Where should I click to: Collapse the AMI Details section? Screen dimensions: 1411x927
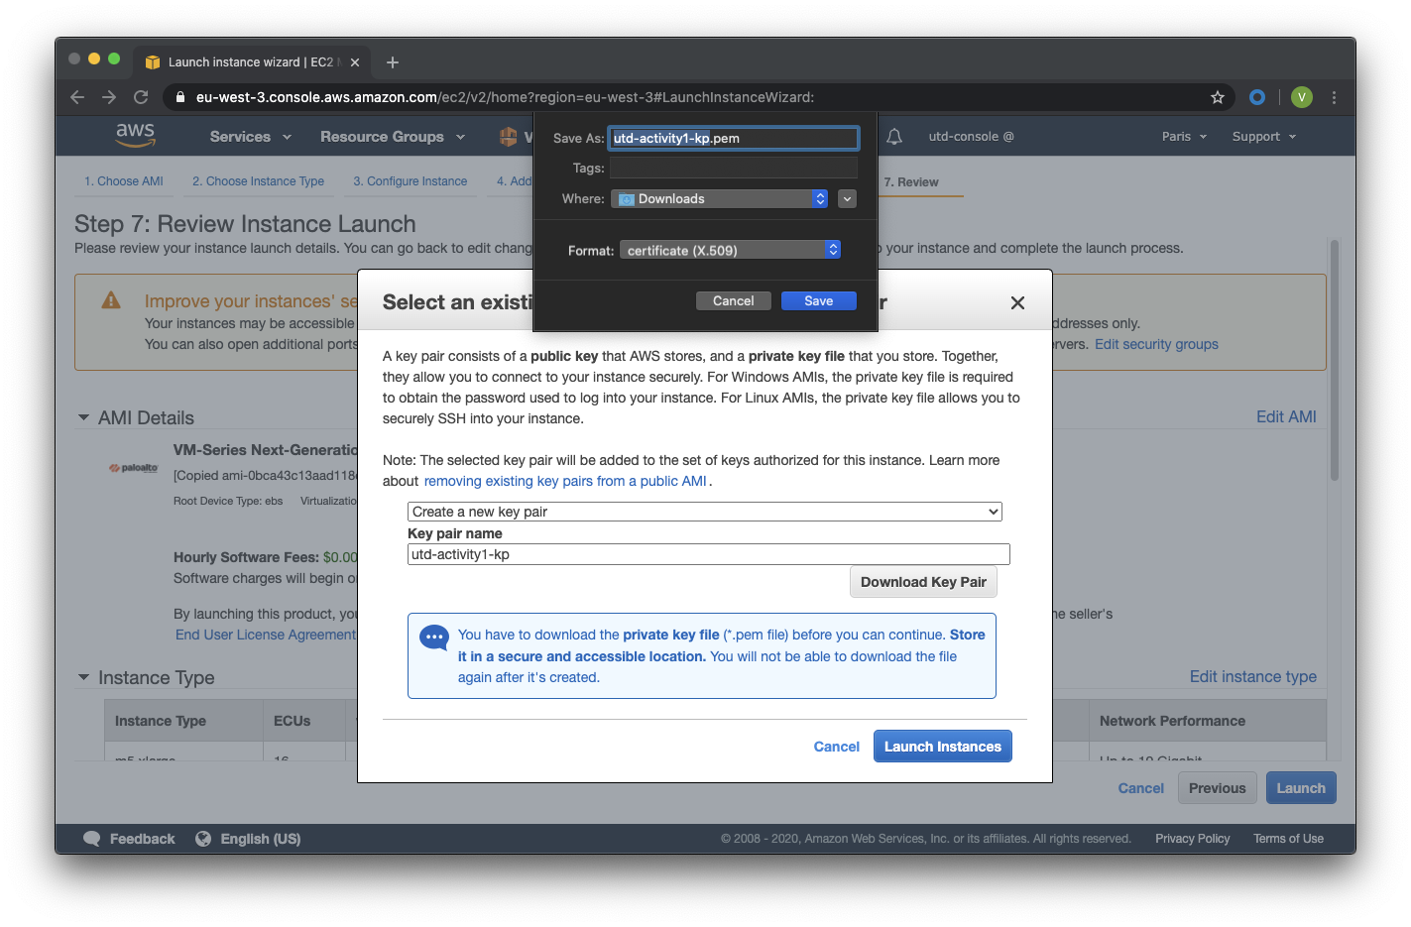click(x=84, y=418)
